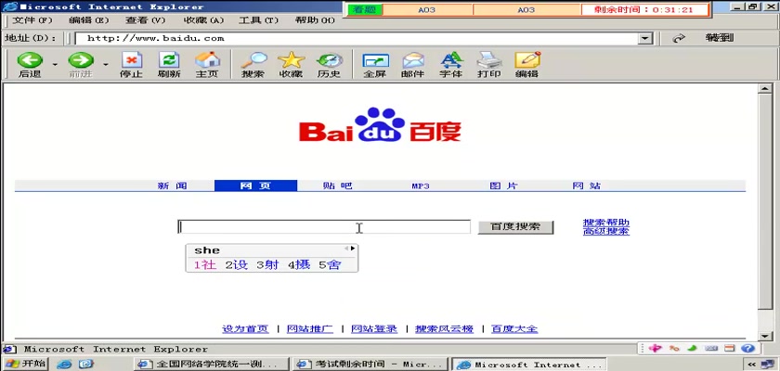The height and width of the screenshot is (371, 780).
Task: Show next IME candidate page arrow
Action: 353,249
